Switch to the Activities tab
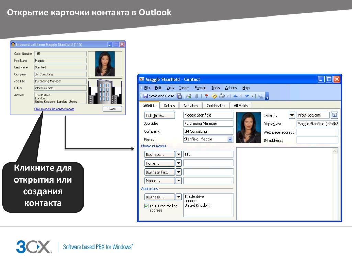 point(190,106)
